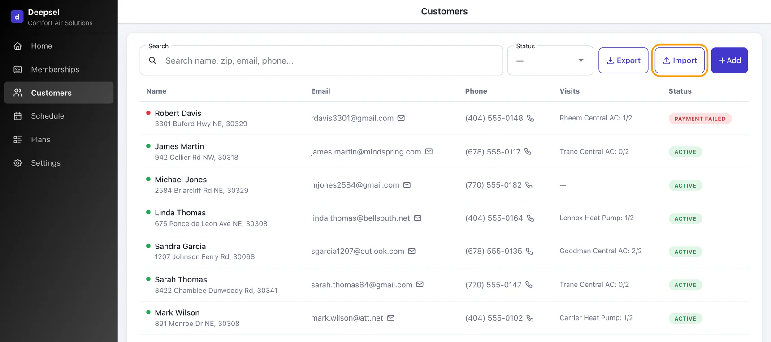Click visits cell Lennox Heat Pump: 1/2
This screenshot has width=771, height=342.
(597, 218)
